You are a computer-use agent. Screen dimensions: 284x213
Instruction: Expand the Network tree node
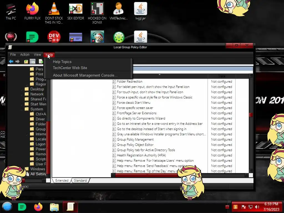22,94
